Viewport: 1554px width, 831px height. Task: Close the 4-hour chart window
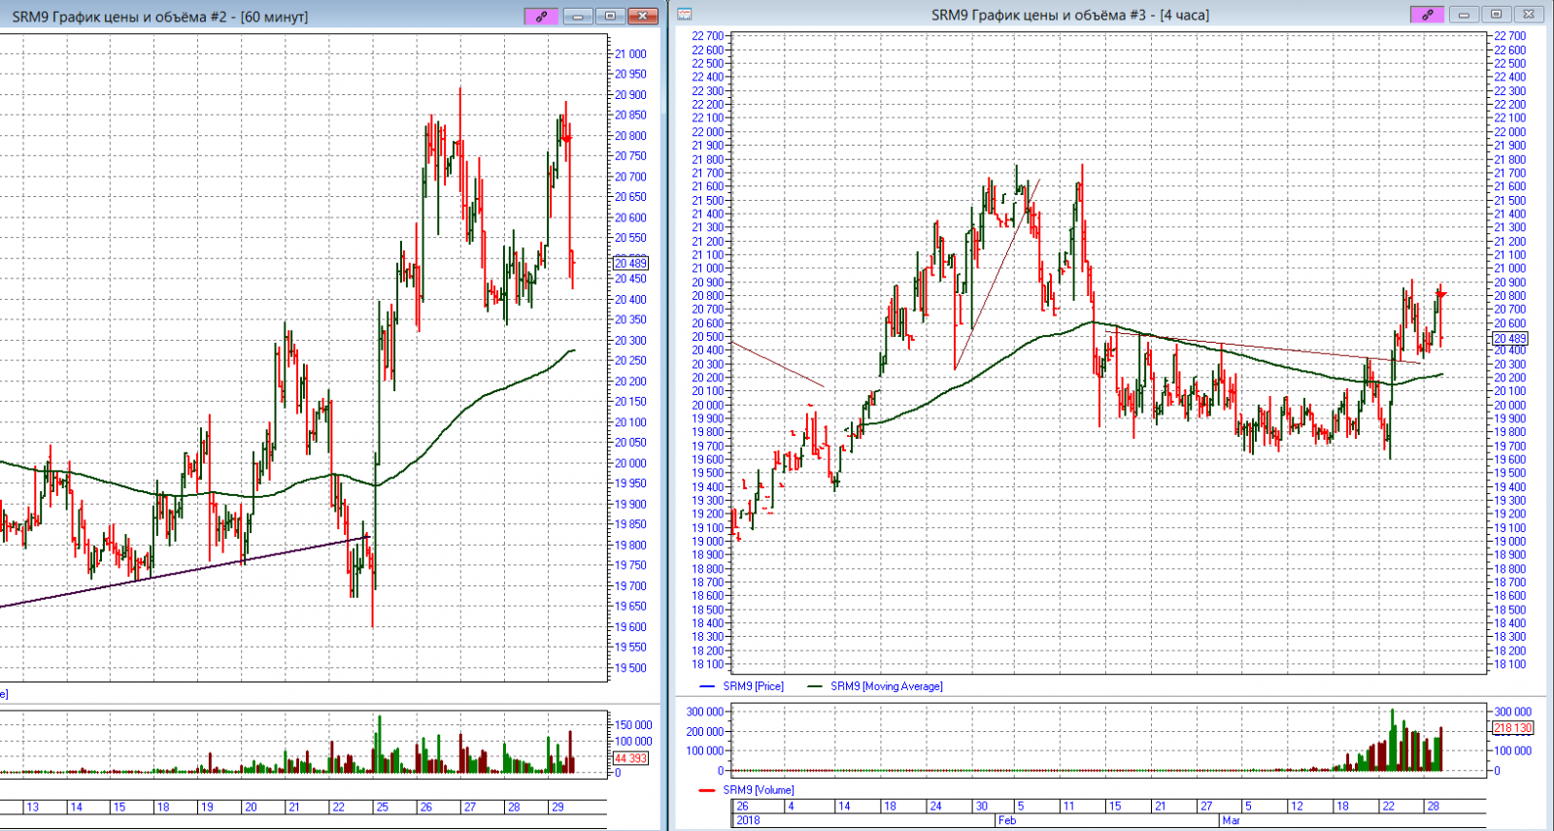click(x=1528, y=15)
